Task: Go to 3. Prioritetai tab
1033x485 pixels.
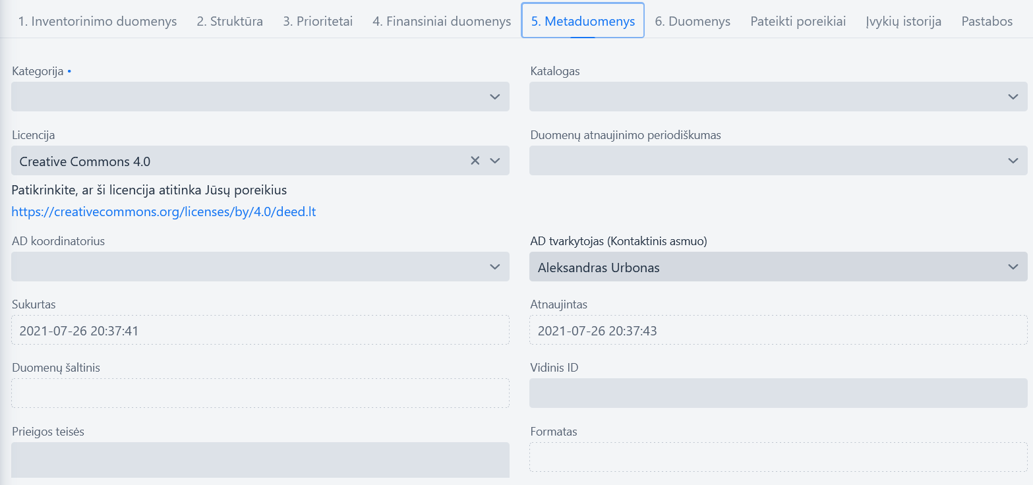Action: pyautogui.click(x=318, y=21)
